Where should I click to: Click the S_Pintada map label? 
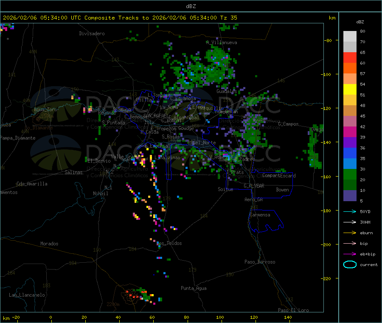(113, 123)
